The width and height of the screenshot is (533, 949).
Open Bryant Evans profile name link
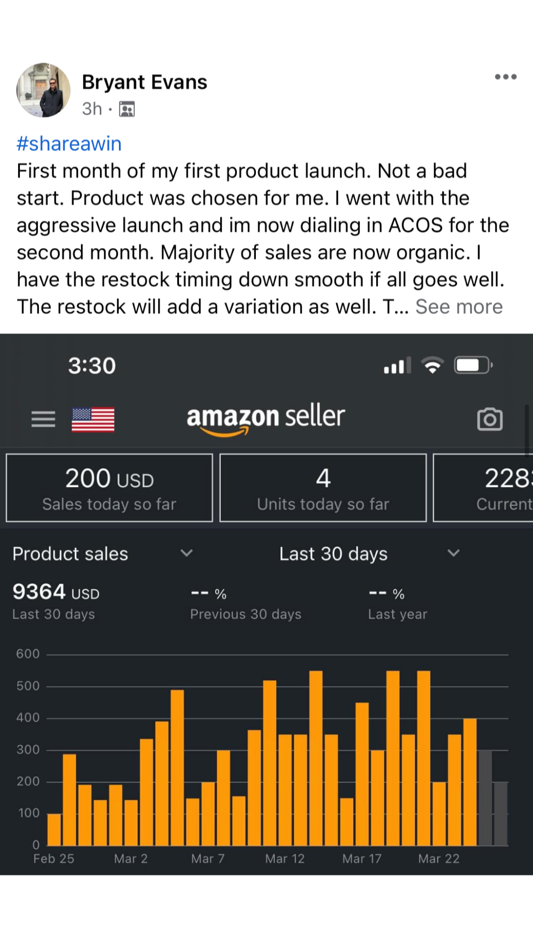click(x=144, y=82)
